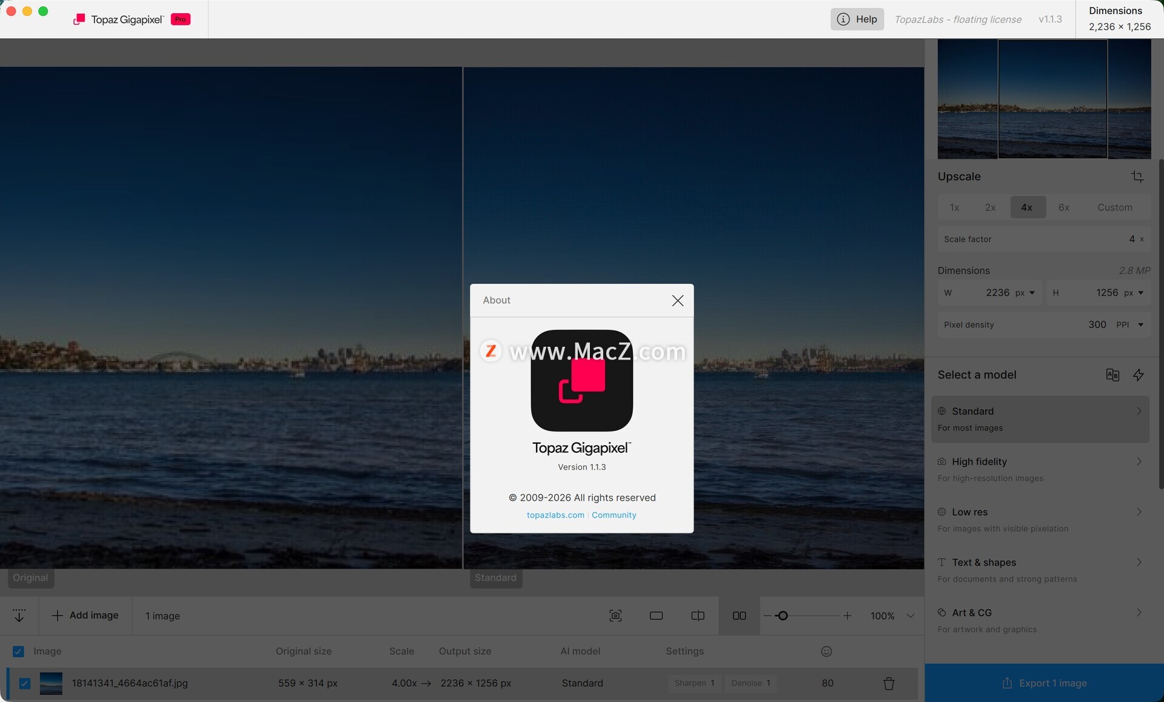Click the lightning bolt icon beside Select a model
The width and height of the screenshot is (1164, 702).
pyautogui.click(x=1139, y=375)
